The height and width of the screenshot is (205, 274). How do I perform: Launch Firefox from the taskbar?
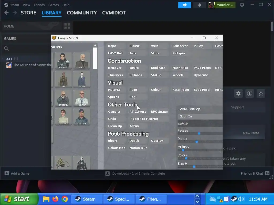click(x=55, y=199)
